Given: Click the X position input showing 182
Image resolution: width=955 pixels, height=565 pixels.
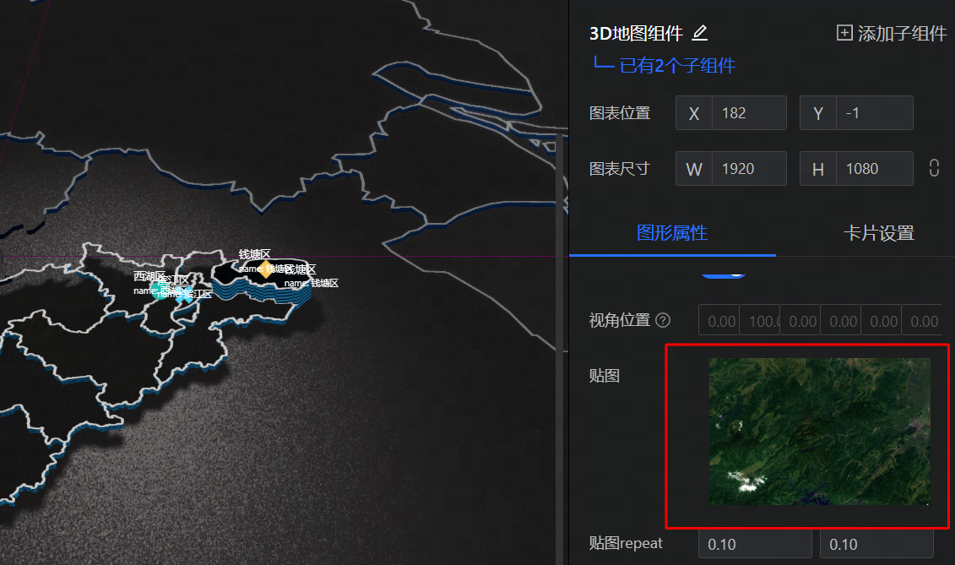Looking at the screenshot, I should click(748, 113).
